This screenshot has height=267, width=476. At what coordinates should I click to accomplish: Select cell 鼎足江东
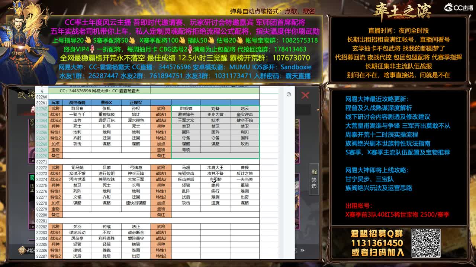(106, 120)
